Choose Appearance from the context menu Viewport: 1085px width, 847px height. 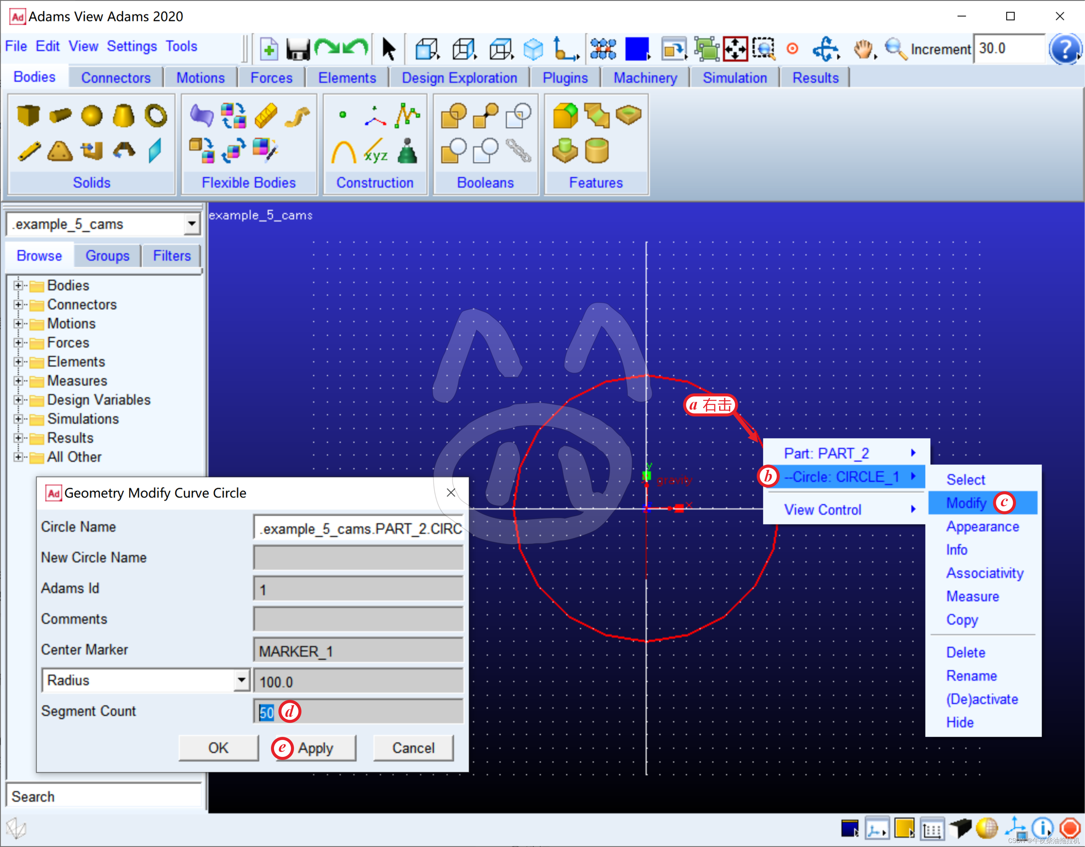point(982,526)
